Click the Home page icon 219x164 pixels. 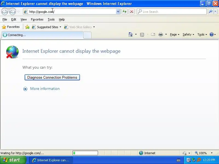(x=131, y=34)
